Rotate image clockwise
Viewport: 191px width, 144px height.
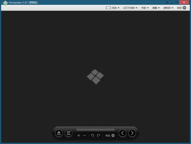pos(98,136)
